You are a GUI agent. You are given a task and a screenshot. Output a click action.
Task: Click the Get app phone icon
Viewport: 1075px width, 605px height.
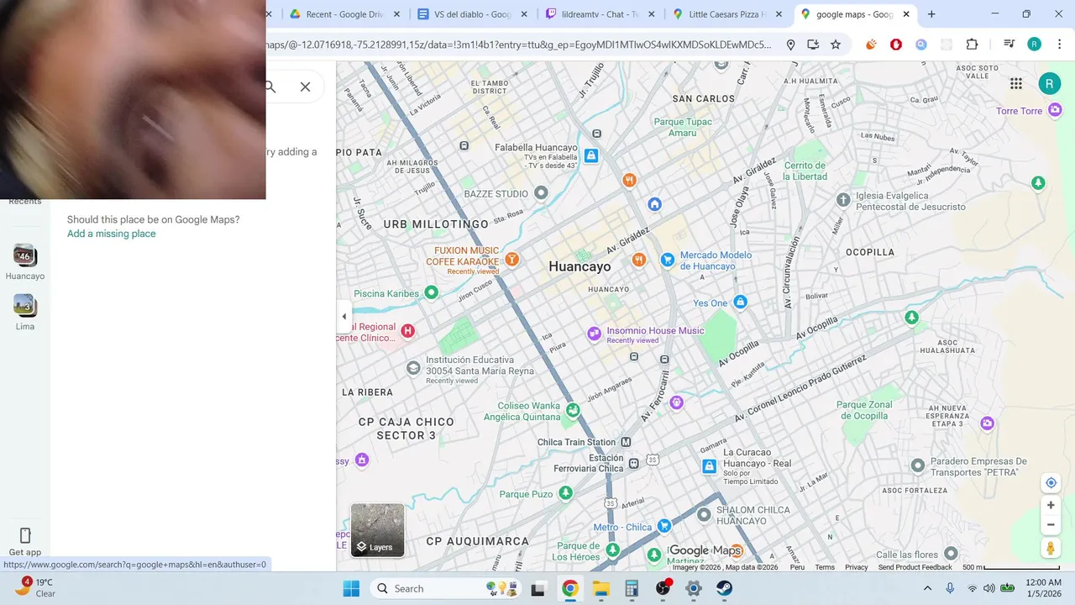(x=25, y=536)
